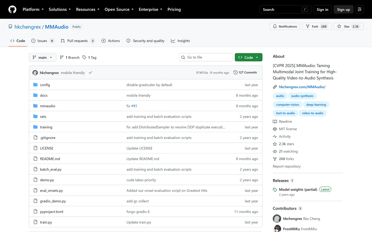Click the Sign in button
Screen dimensions: 372x232
pyautogui.click(x=322, y=10)
